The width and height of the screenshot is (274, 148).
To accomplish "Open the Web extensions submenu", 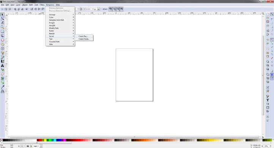I will [x=60, y=44].
